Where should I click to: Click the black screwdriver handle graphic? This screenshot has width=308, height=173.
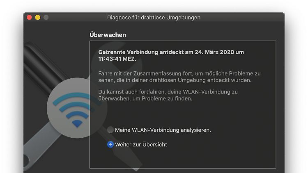pos(42,67)
